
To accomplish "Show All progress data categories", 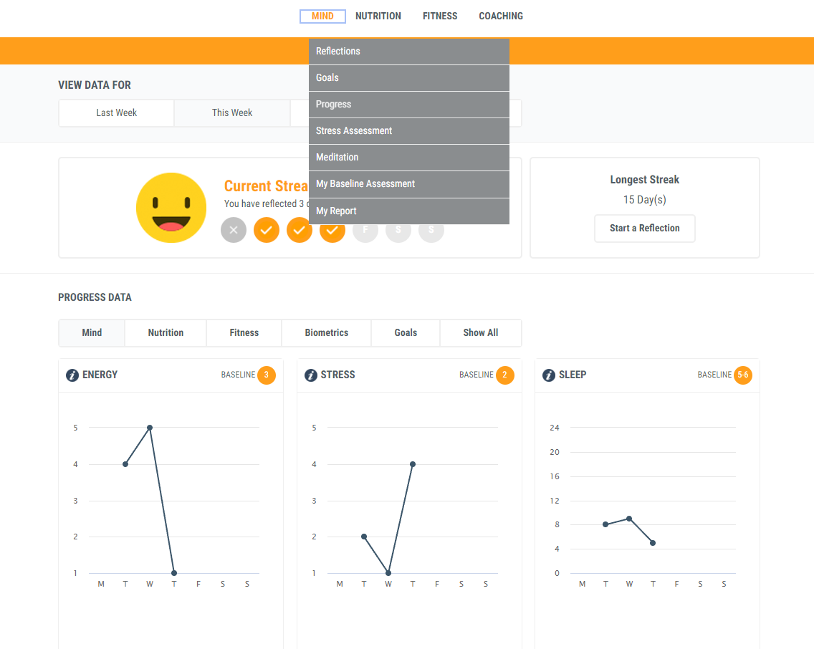I will (480, 333).
